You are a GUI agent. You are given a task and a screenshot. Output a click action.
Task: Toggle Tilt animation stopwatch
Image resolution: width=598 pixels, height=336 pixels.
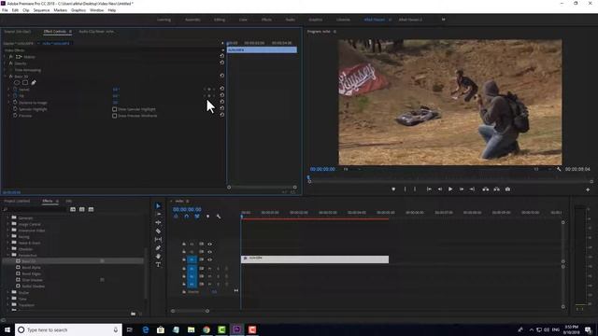[15, 95]
